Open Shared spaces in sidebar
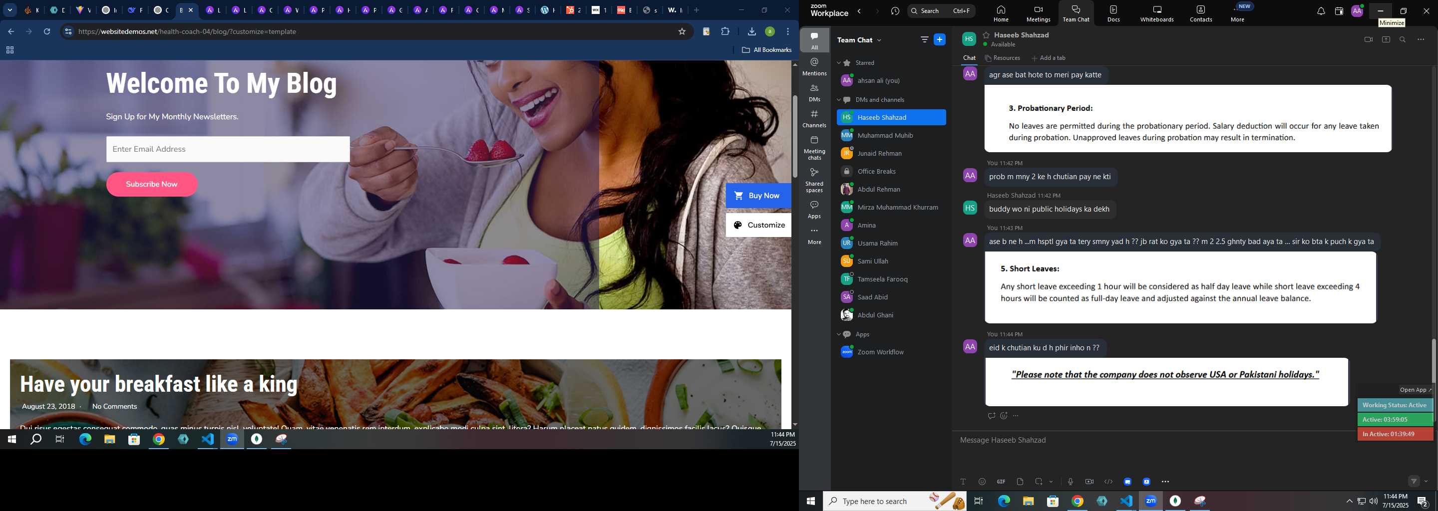 (x=814, y=180)
